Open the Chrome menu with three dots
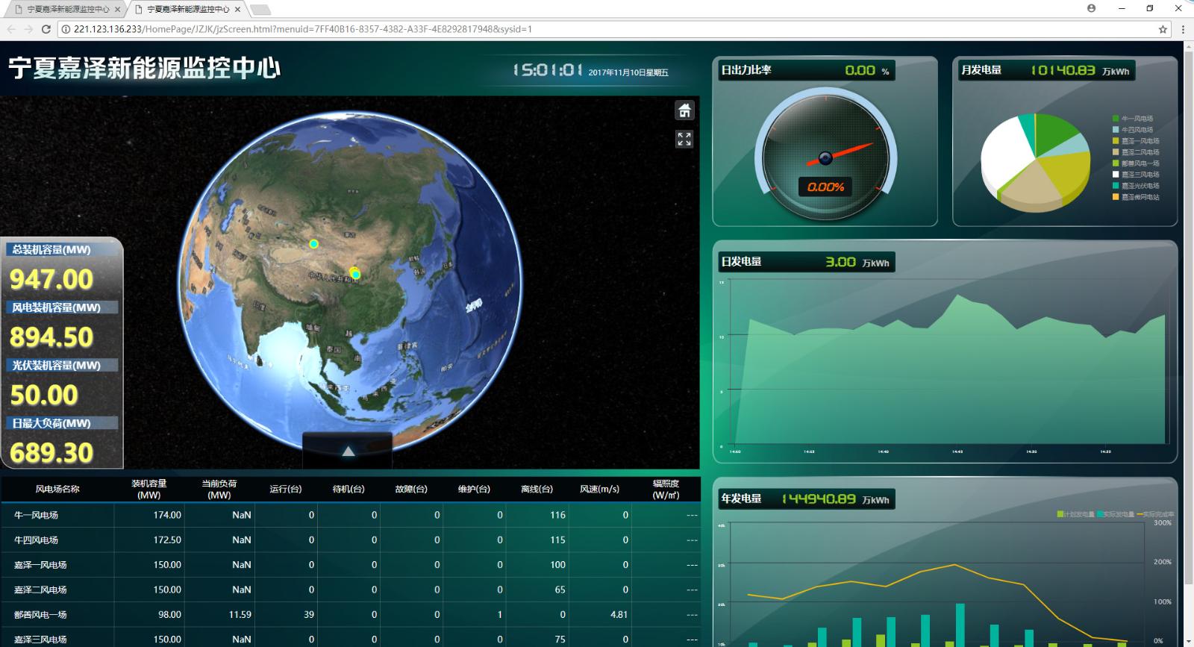 [1183, 29]
